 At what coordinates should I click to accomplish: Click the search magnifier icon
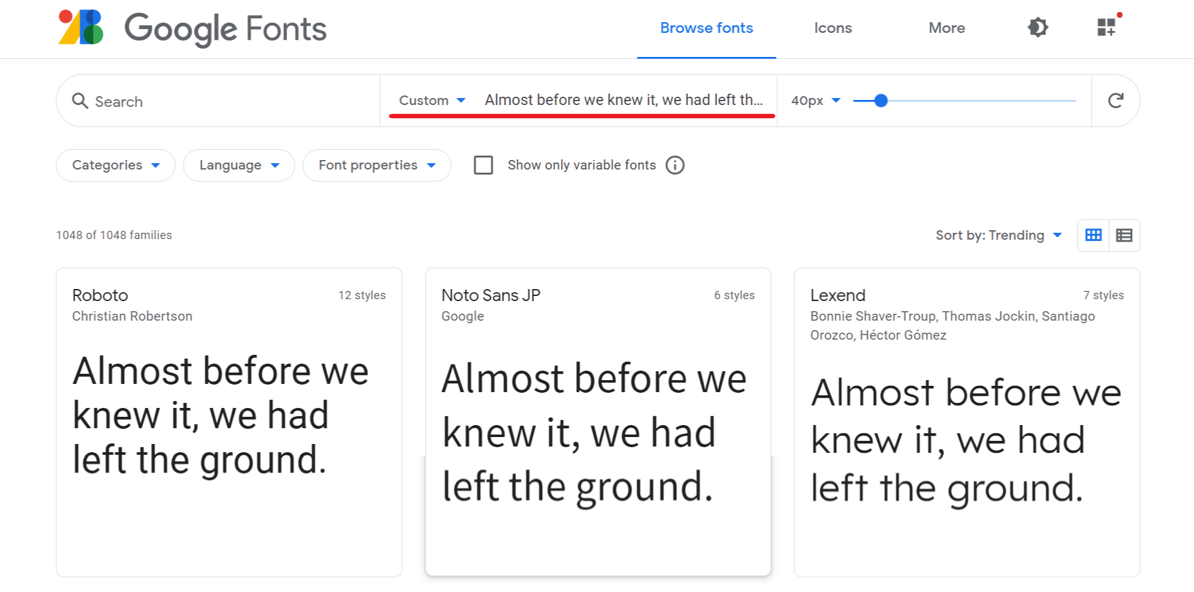pos(80,101)
